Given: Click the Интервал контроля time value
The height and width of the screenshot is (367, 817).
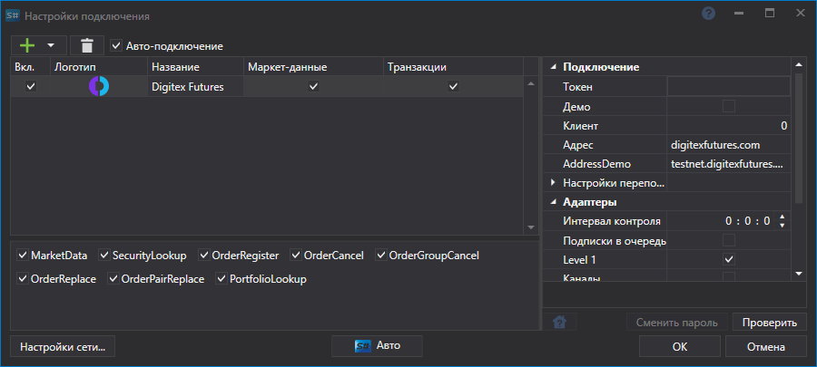Looking at the screenshot, I should [x=748, y=221].
